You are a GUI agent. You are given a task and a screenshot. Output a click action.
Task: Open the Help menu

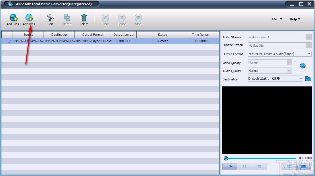295,19
